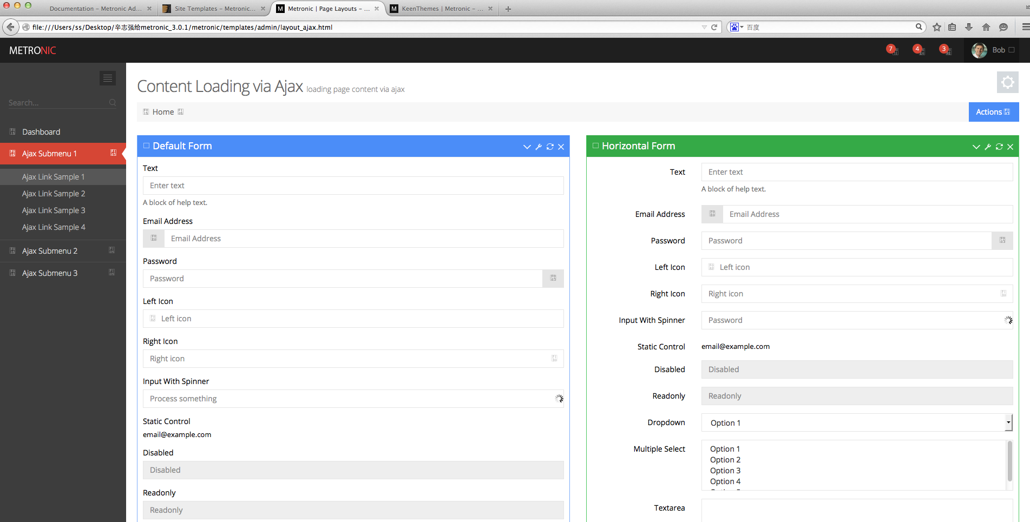The image size is (1030, 522).
Task: Bookmark this page with the star icon
Action: pyautogui.click(x=937, y=27)
